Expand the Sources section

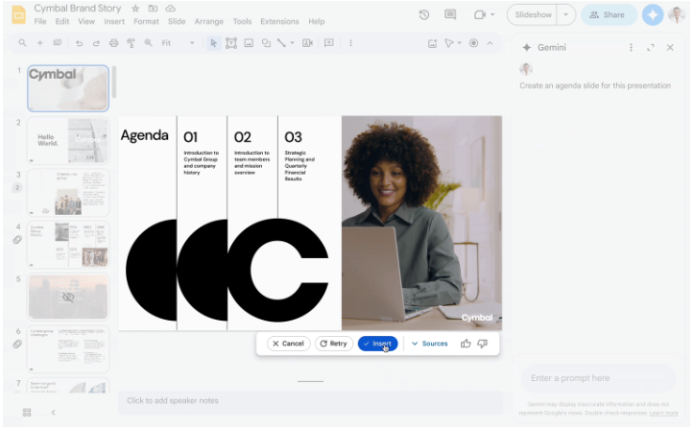pyautogui.click(x=429, y=344)
